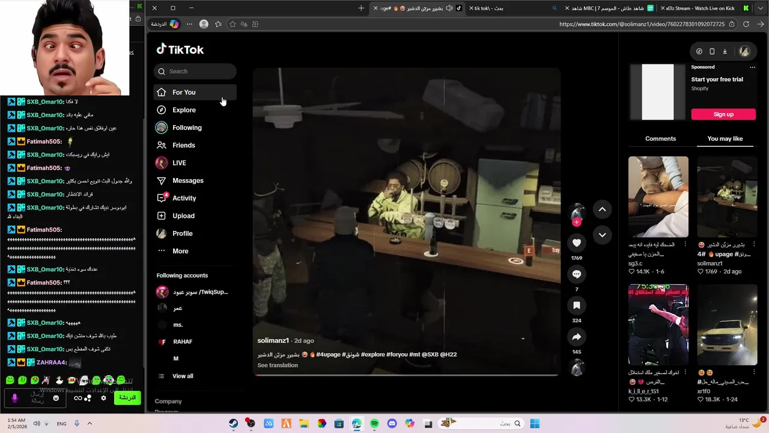Switch to the You may like tab
This screenshot has height=433, width=769.
(x=725, y=139)
